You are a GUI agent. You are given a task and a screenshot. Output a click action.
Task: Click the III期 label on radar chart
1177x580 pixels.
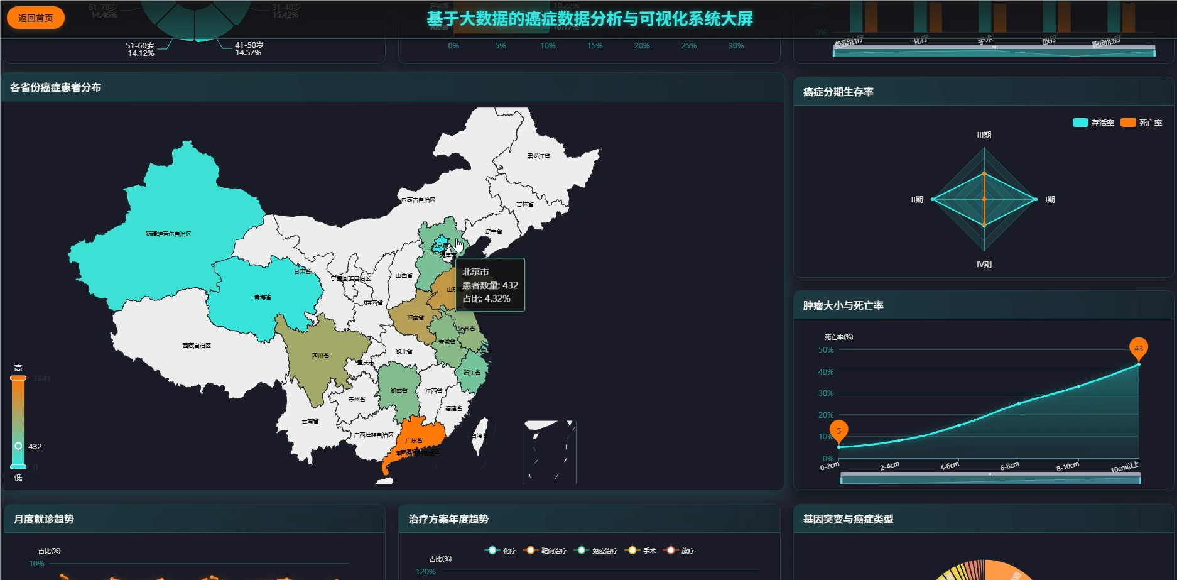click(984, 135)
